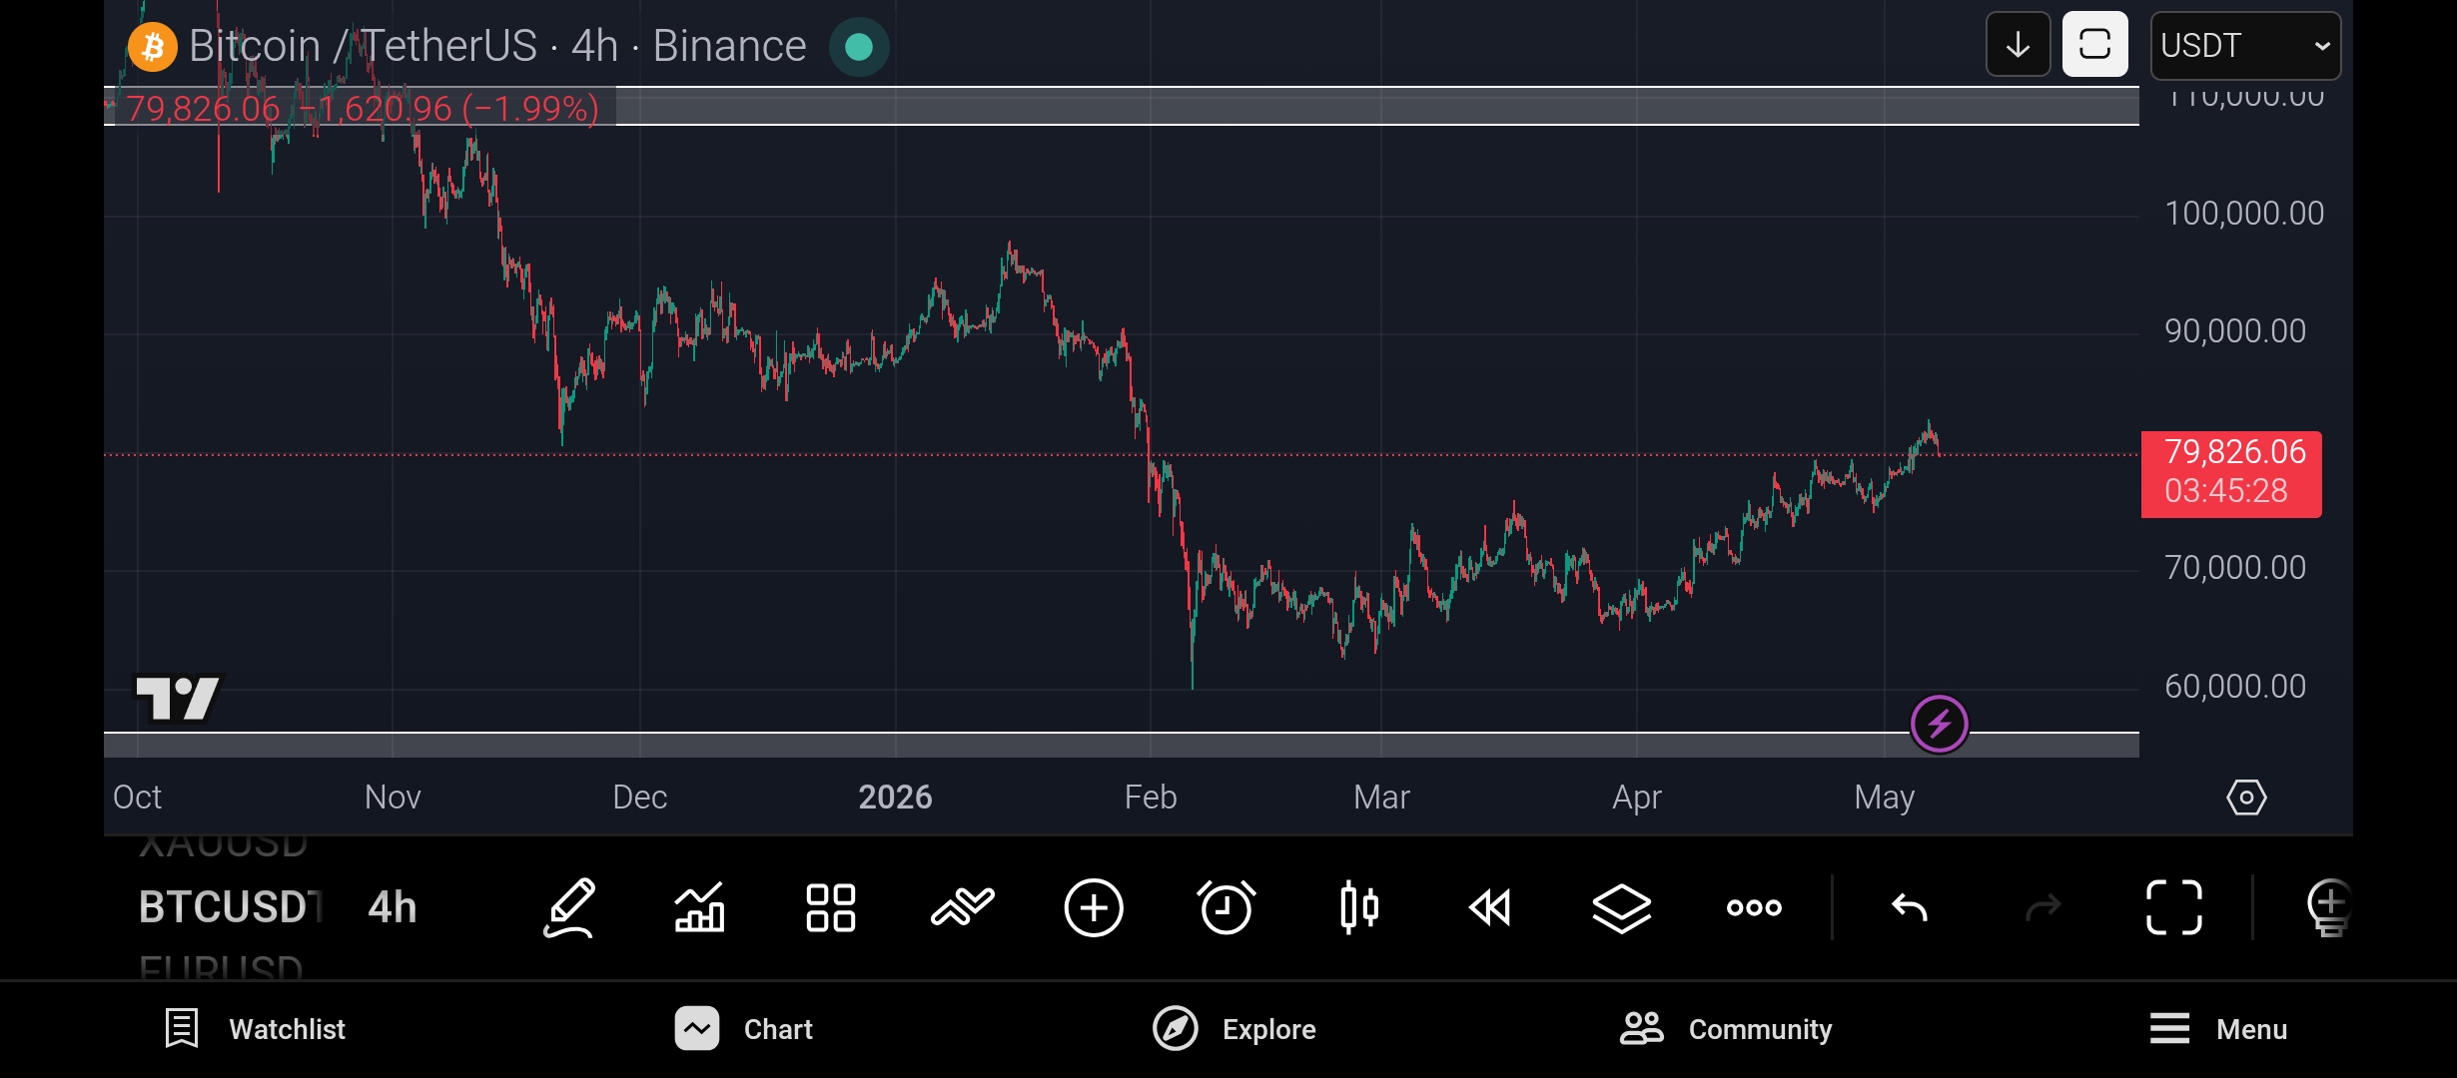Start bar replay with rewind icon
The image size is (2457, 1078).
(x=1490, y=907)
